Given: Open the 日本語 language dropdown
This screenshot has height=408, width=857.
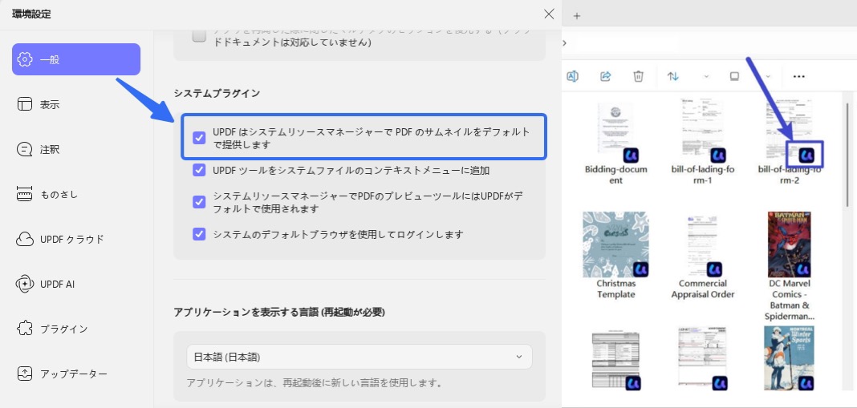Looking at the screenshot, I should [x=359, y=357].
